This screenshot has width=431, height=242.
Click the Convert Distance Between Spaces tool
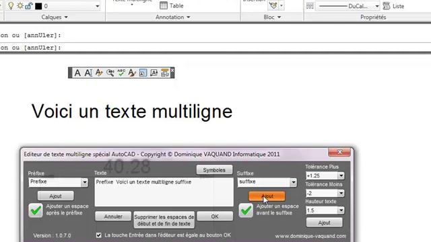point(164,73)
